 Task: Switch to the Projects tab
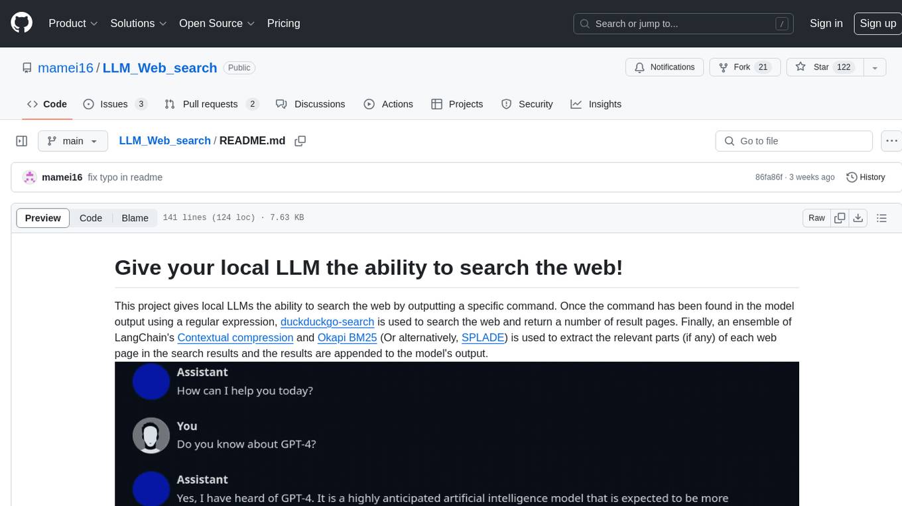click(x=457, y=104)
